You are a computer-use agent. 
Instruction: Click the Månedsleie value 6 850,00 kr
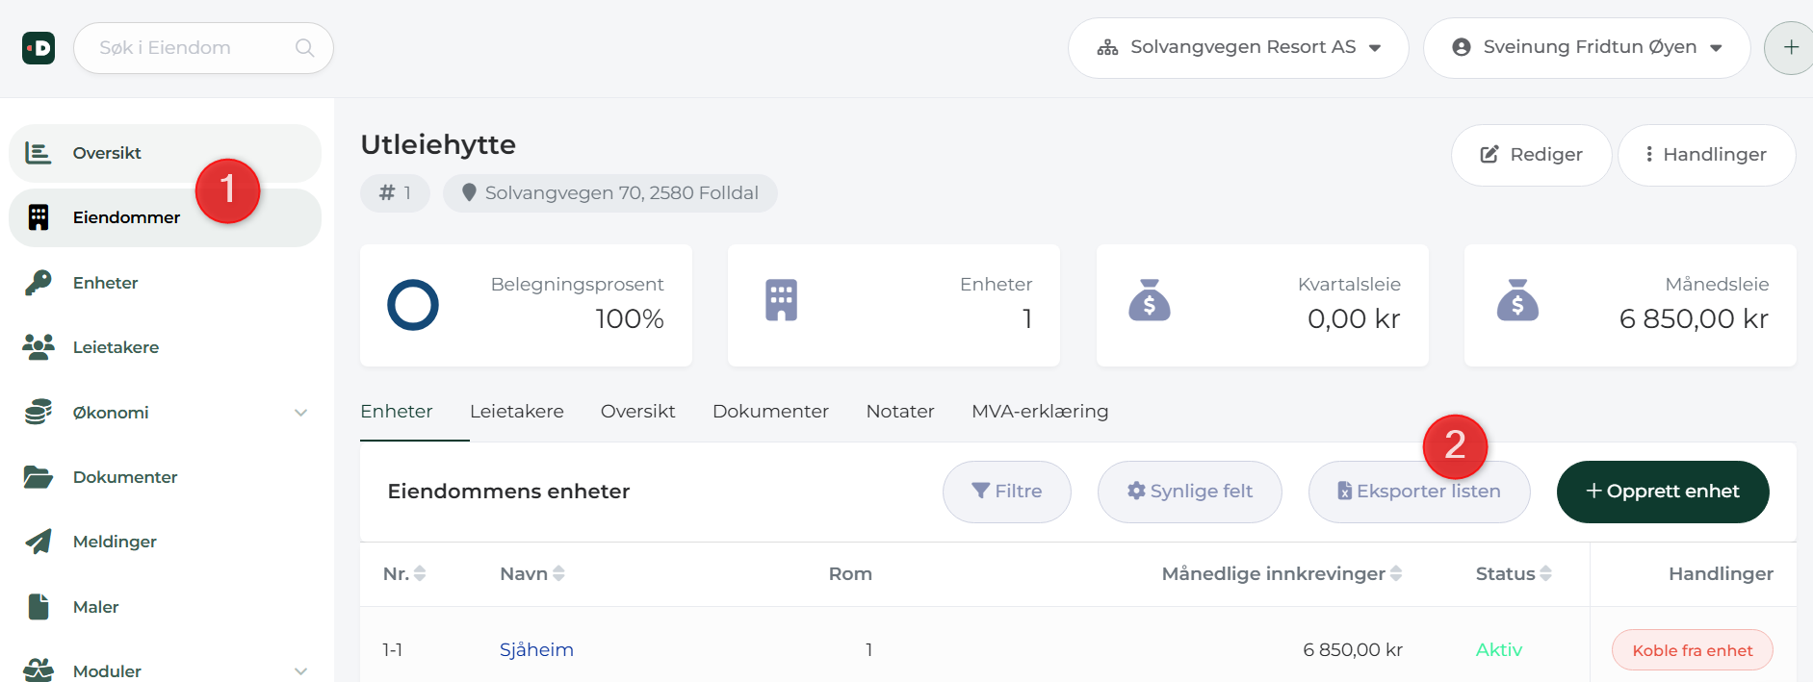(x=1694, y=319)
